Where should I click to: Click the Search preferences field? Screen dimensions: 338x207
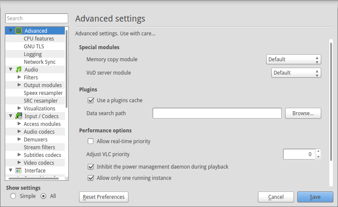(x=37, y=18)
